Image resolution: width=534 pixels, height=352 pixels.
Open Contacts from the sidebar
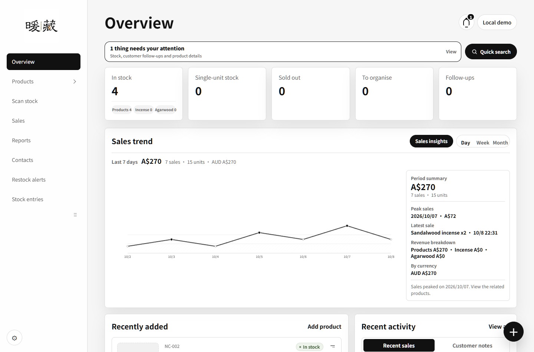tap(43, 160)
